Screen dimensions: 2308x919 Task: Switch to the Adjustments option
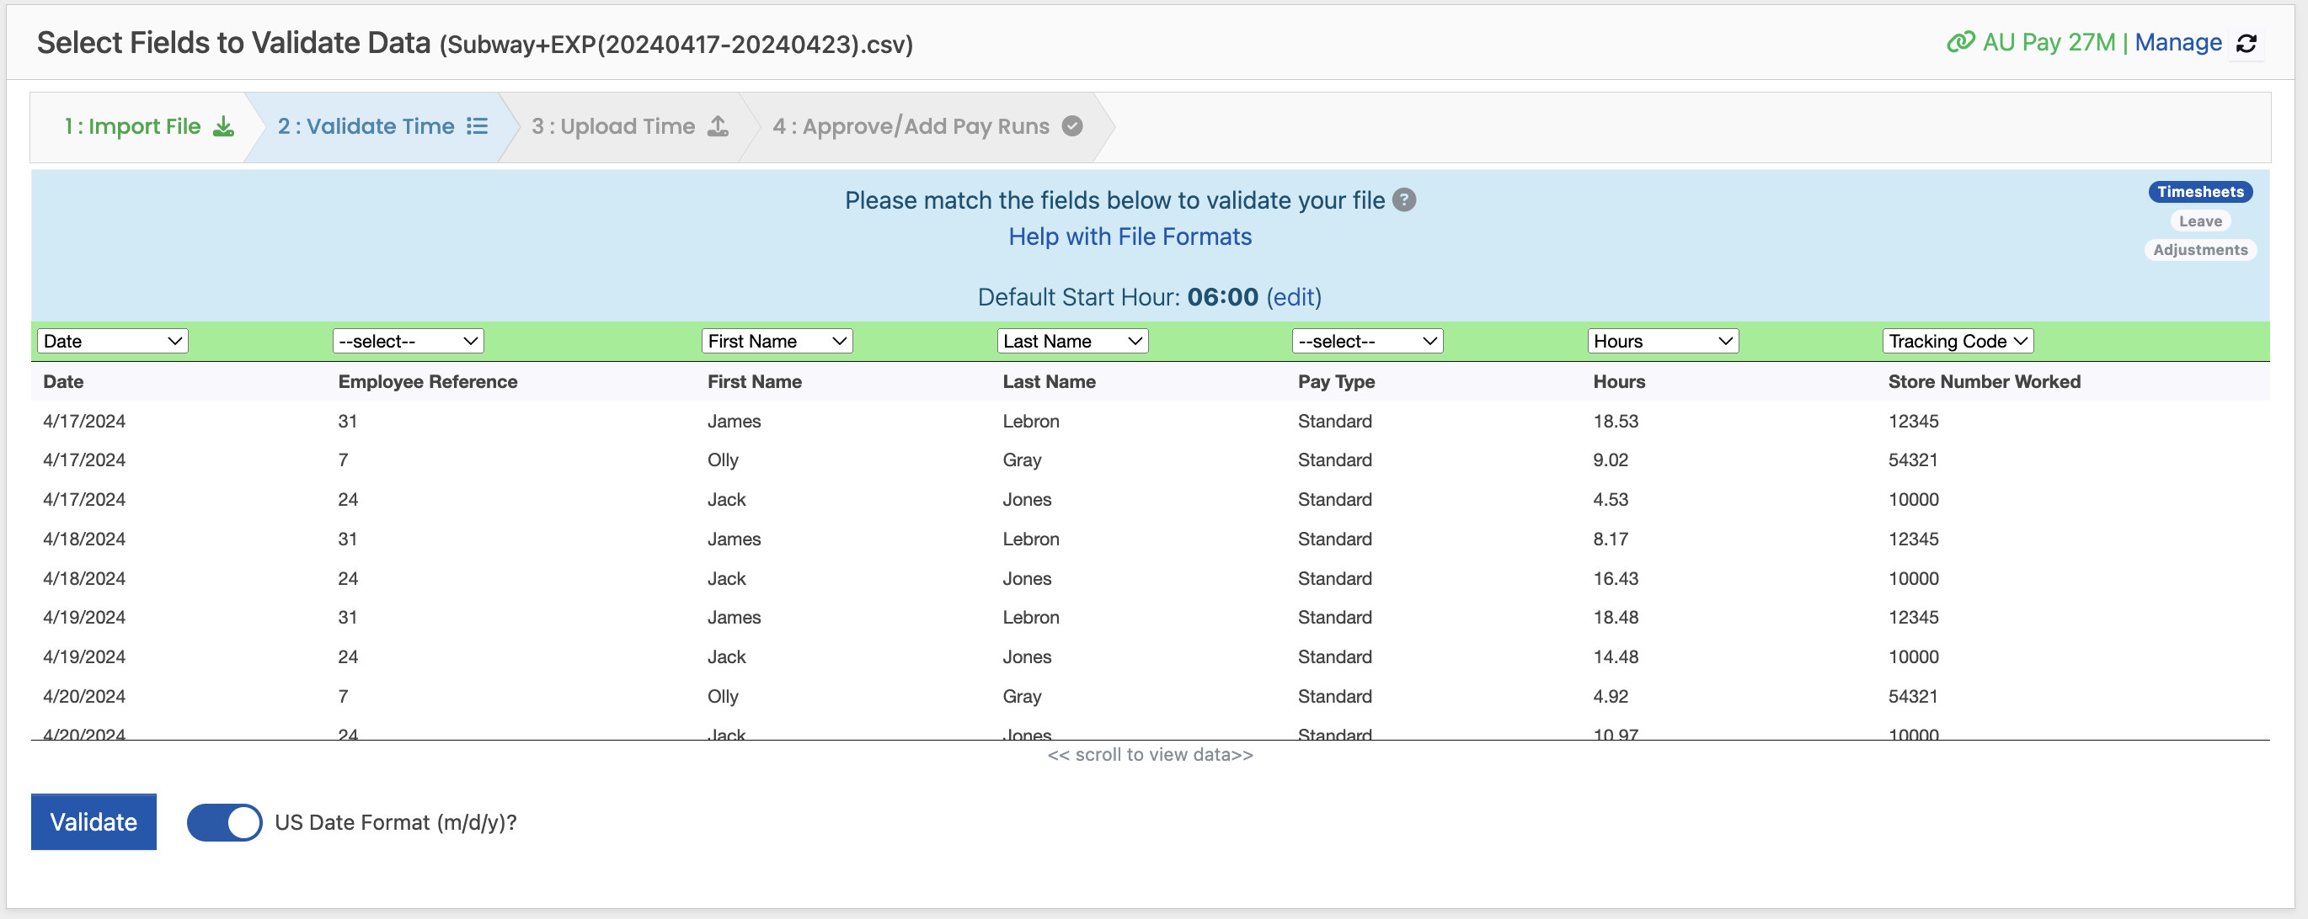(2199, 250)
